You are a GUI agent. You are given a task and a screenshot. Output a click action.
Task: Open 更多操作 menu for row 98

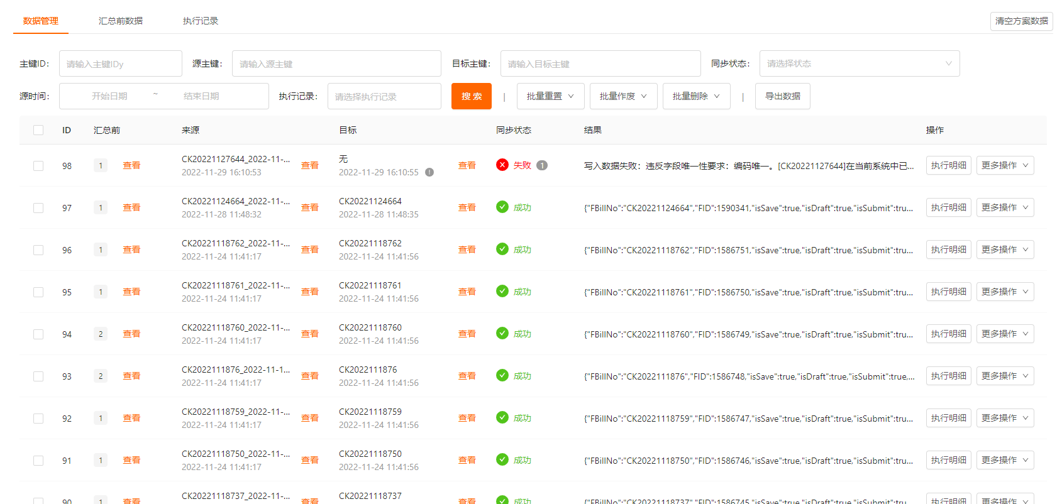(x=1005, y=165)
